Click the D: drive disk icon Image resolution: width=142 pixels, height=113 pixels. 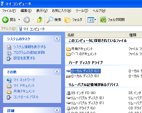(x=68, y=76)
